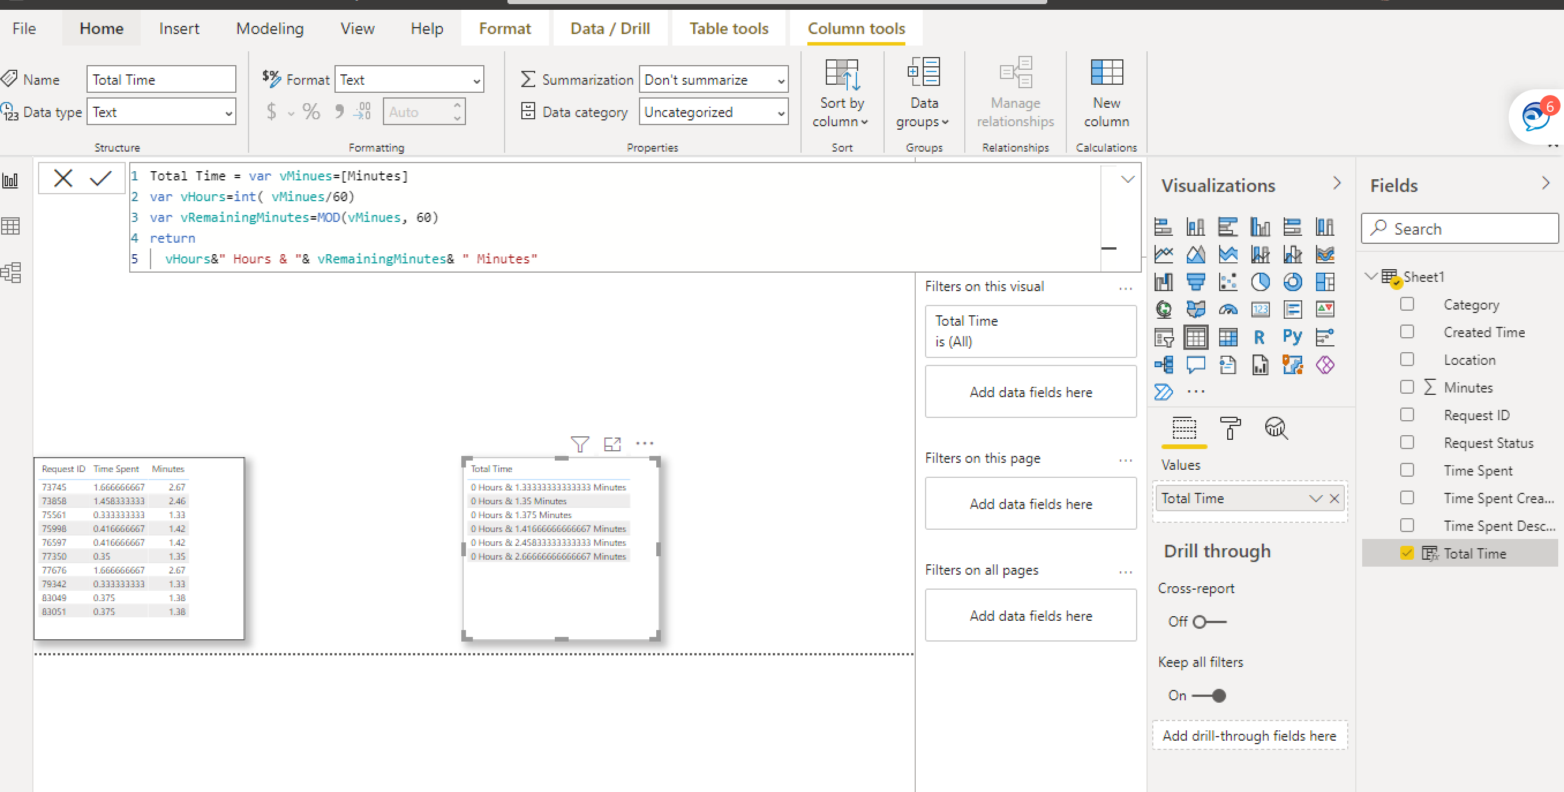Switch to Model view in left sidebar
The height and width of the screenshot is (792, 1564).
tap(10, 273)
